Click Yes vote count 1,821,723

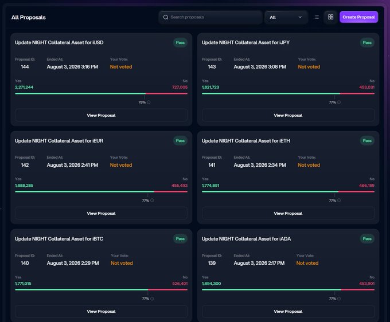tap(210, 87)
